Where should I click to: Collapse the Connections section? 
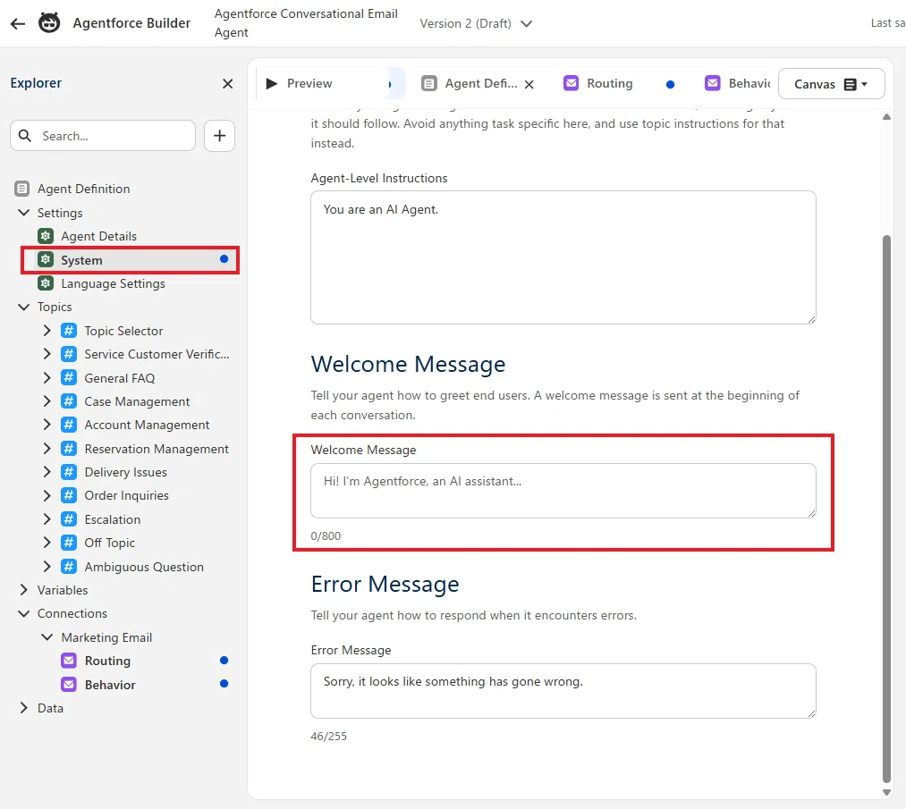pos(23,613)
